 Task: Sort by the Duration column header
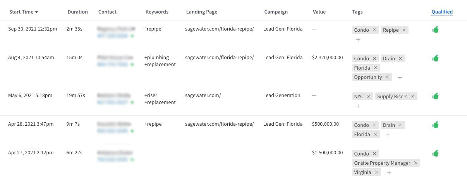tap(77, 12)
